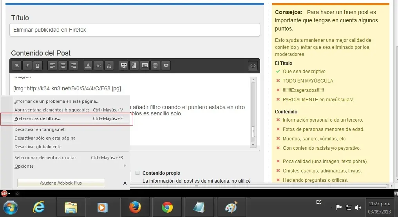The height and width of the screenshot is (217, 398).
Task: Open Internet Explorer from taskbar
Action: 39,207
